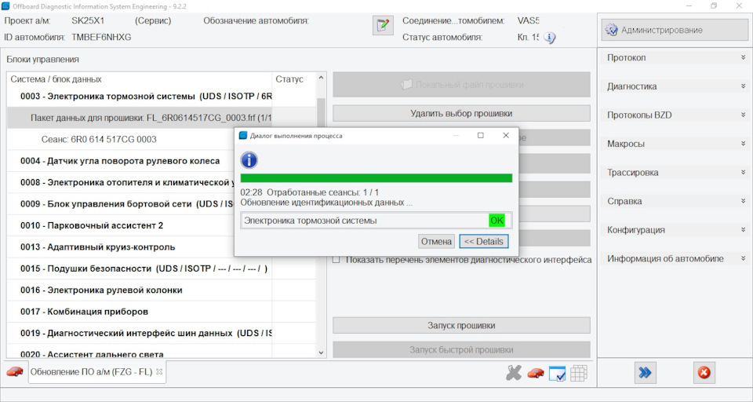The image size is (753, 402).
Task: Click the gray X tools icon in bottom bar
Action: [513, 373]
